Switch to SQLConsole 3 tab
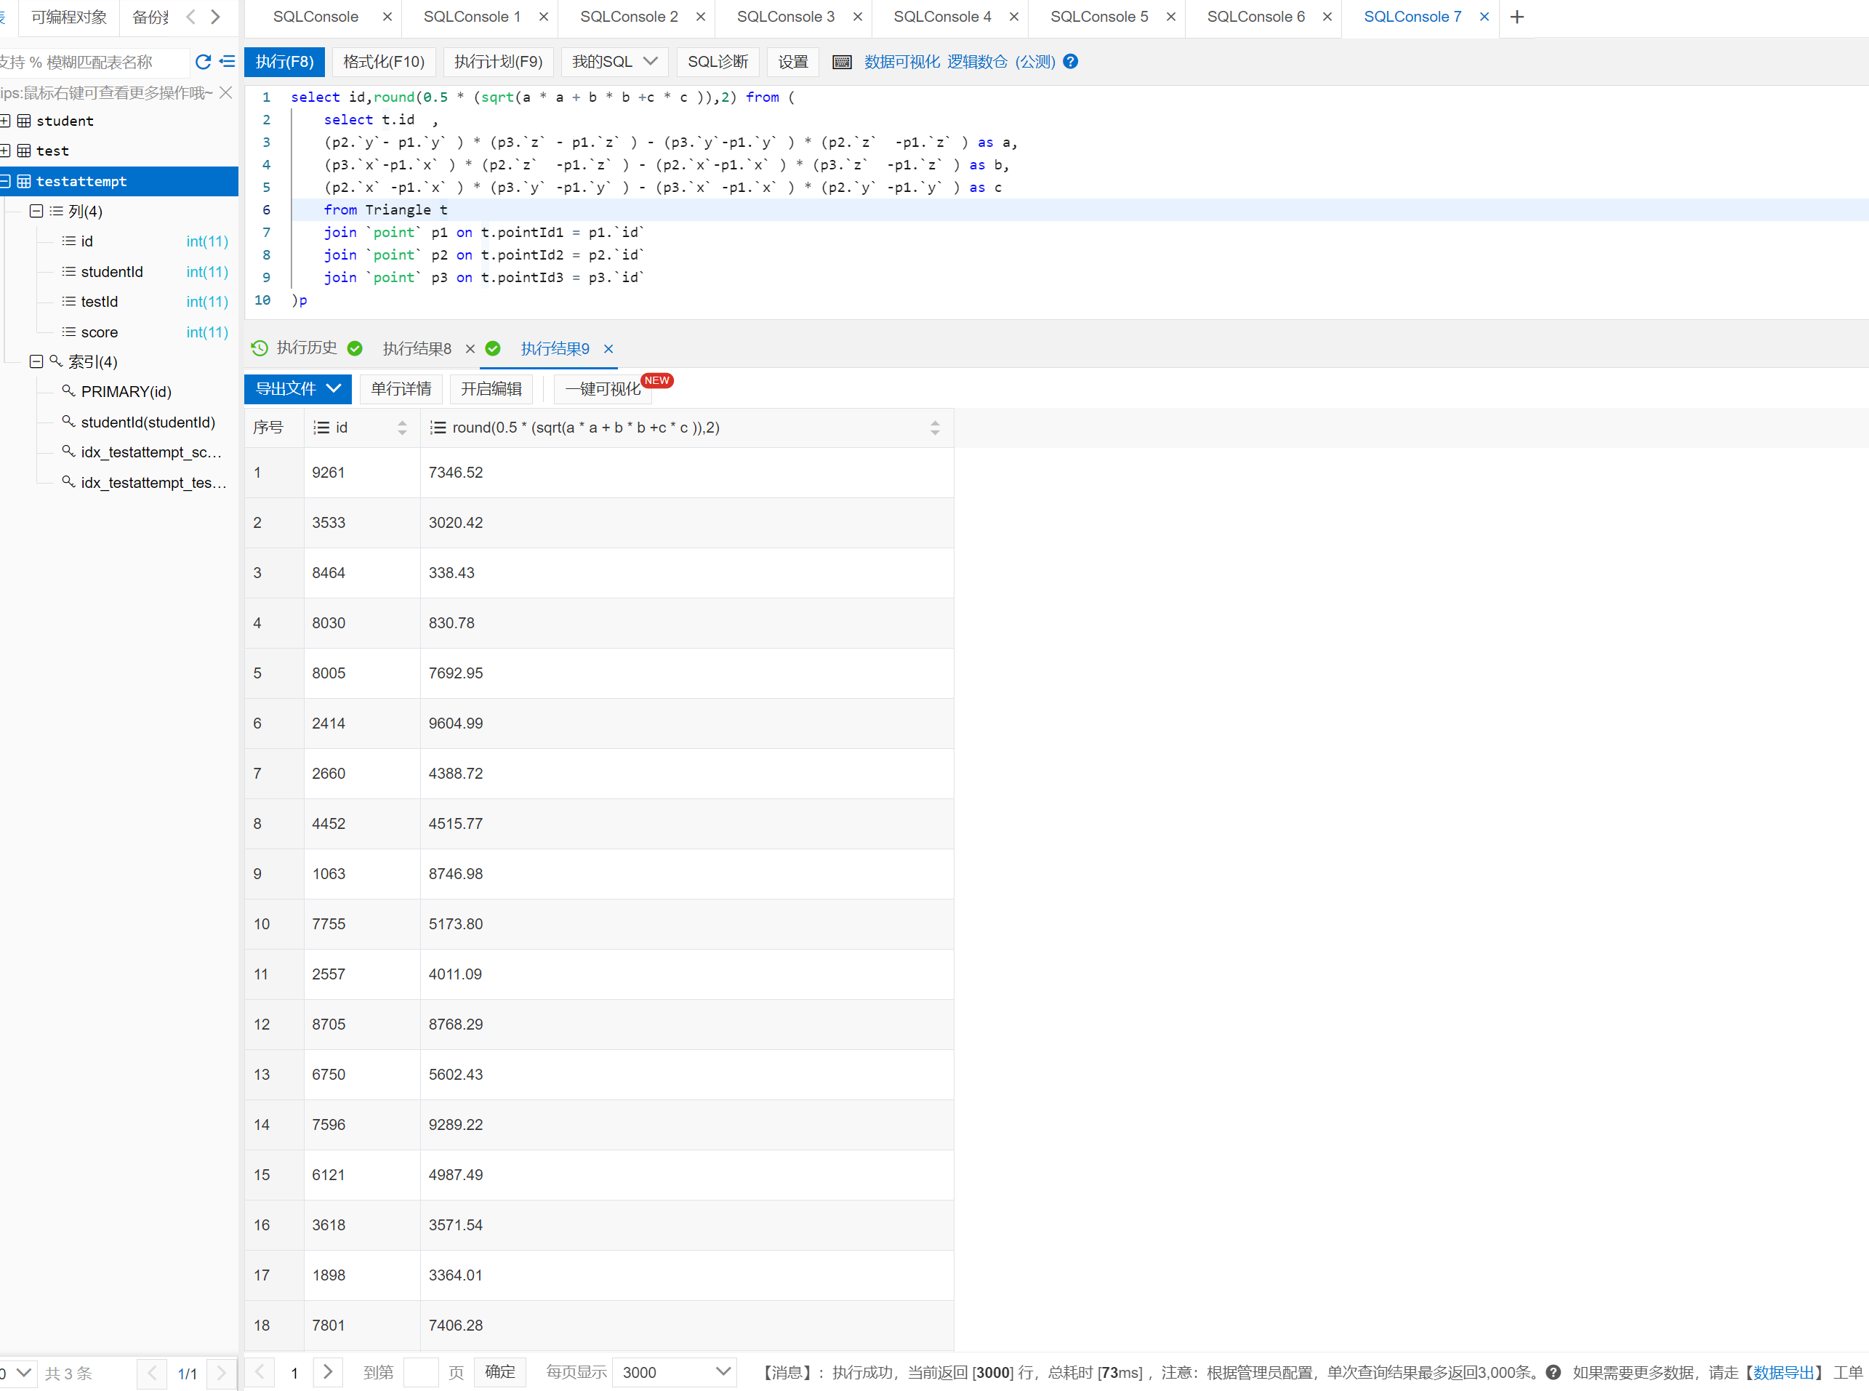The height and width of the screenshot is (1391, 1869). pyautogui.click(x=784, y=17)
